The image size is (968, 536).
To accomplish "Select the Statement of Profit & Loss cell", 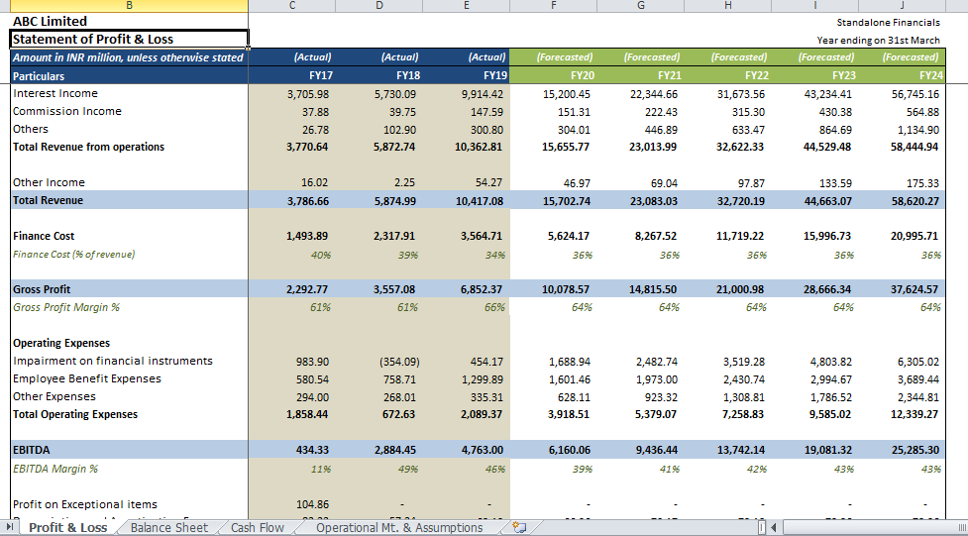I will pos(129,39).
